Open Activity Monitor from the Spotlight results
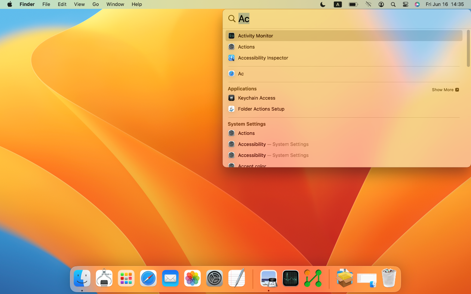The height and width of the screenshot is (294, 471). (344, 36)
